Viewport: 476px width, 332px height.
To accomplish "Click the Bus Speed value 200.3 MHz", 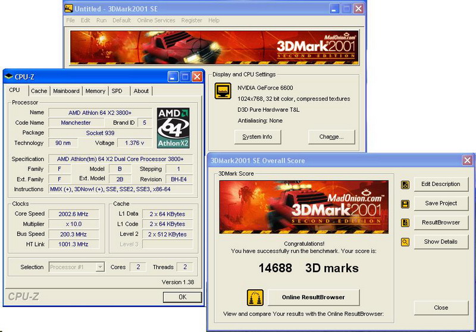I will pos(73,235).
